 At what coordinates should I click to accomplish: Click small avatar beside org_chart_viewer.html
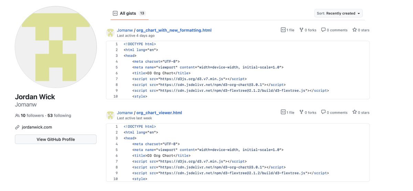[110, 115]
